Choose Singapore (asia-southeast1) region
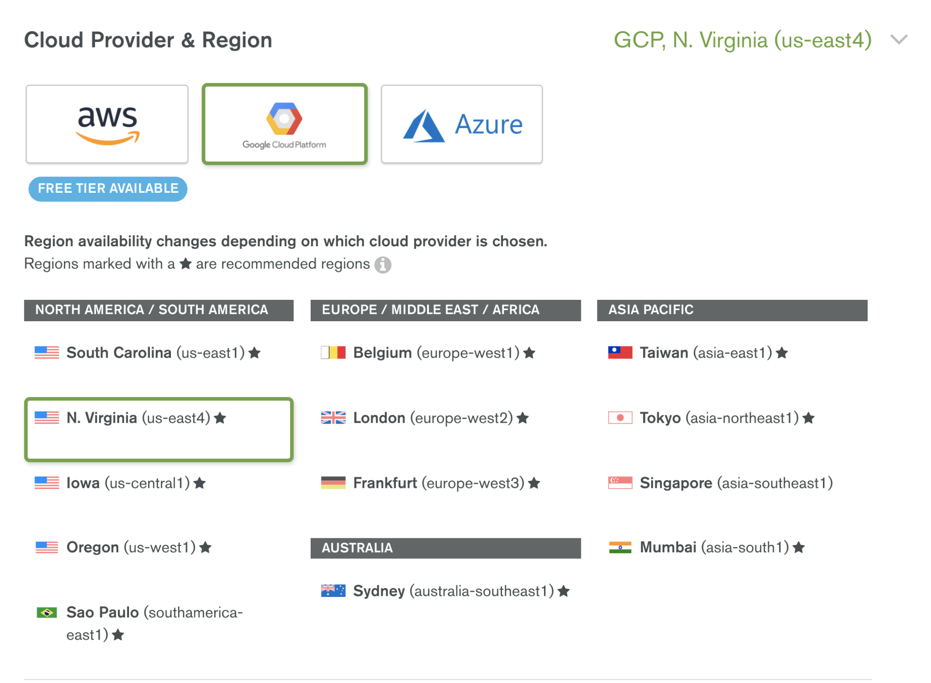Viewport: 931px width, 683px height. [x=736, y=483]
